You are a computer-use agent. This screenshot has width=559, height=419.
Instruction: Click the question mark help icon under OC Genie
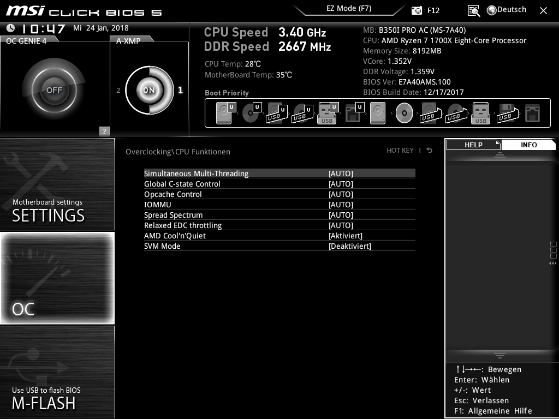[104, 131]
